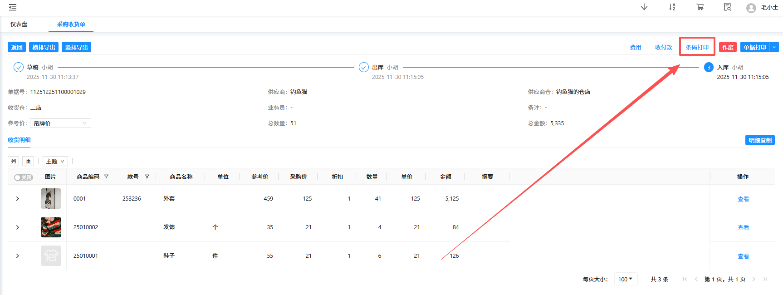Click the download arrow icon in top bar

click(644, 7)
